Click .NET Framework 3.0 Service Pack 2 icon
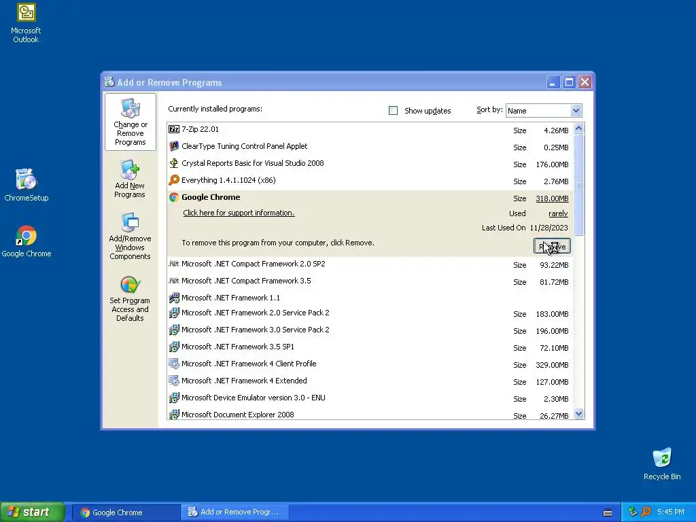 (174, 330)
